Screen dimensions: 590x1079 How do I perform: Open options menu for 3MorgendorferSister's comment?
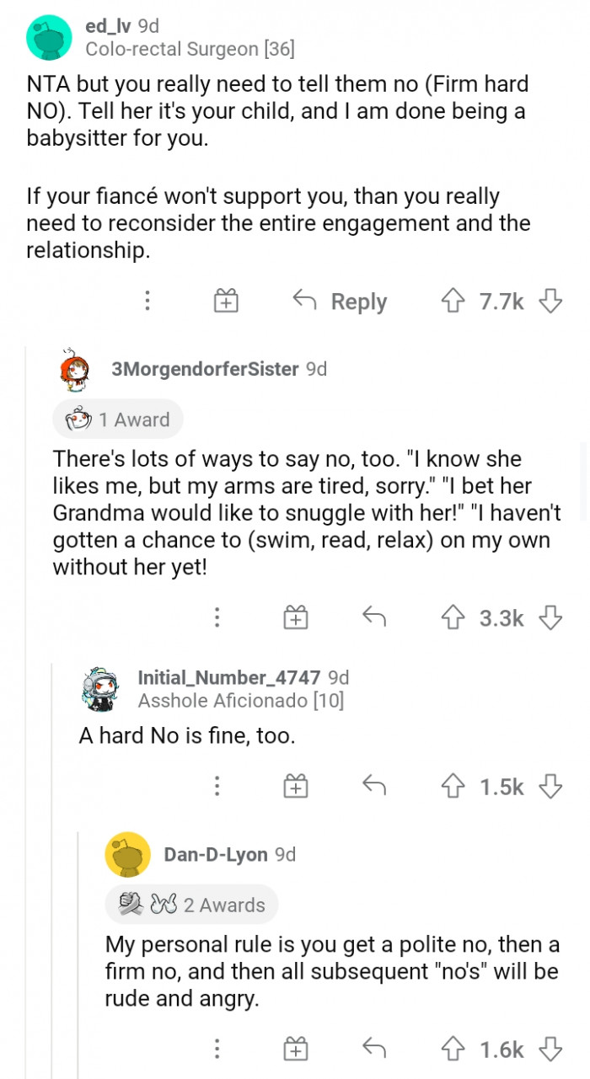217,617
